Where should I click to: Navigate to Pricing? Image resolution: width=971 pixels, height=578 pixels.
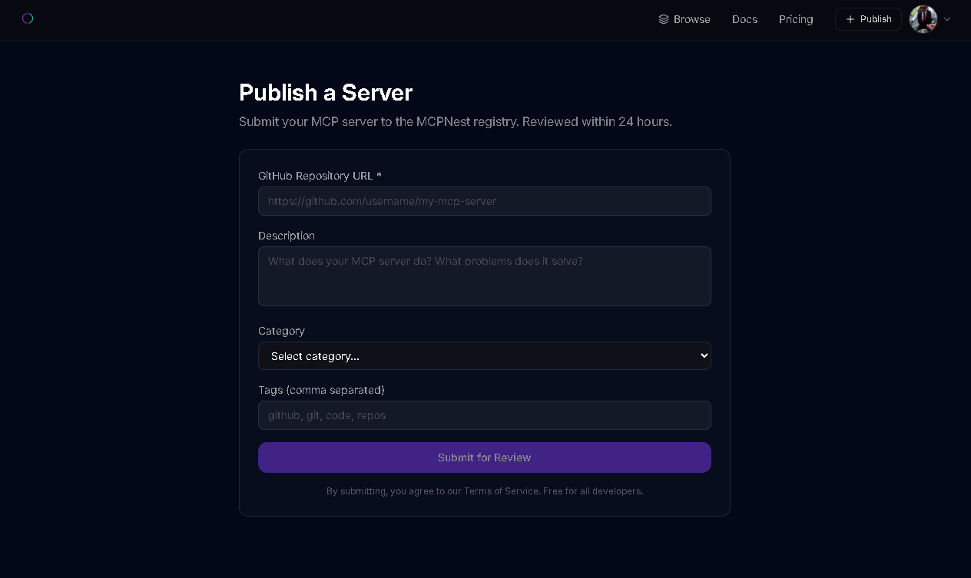click(795, 19)
